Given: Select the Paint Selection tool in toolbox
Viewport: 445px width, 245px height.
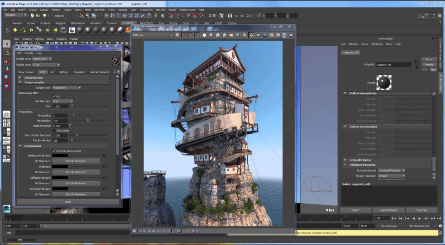Looking at the screenshot, I should pos(6,61).
